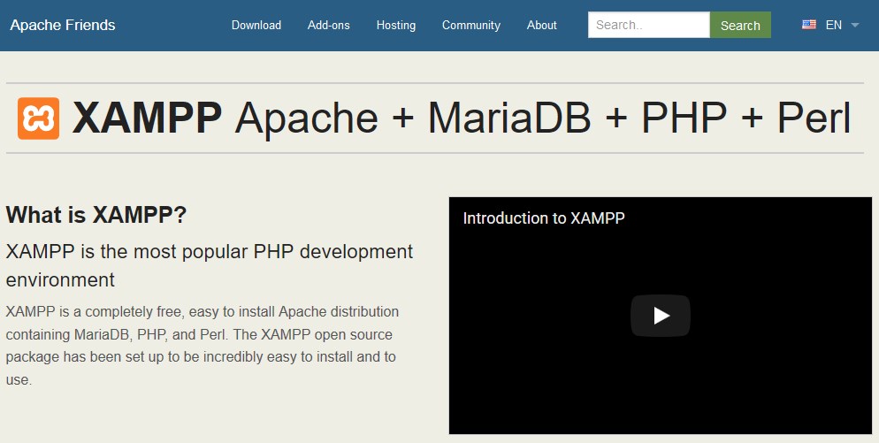Visit the Community section
Screen dimensions: 879x443
click(470, 25)
